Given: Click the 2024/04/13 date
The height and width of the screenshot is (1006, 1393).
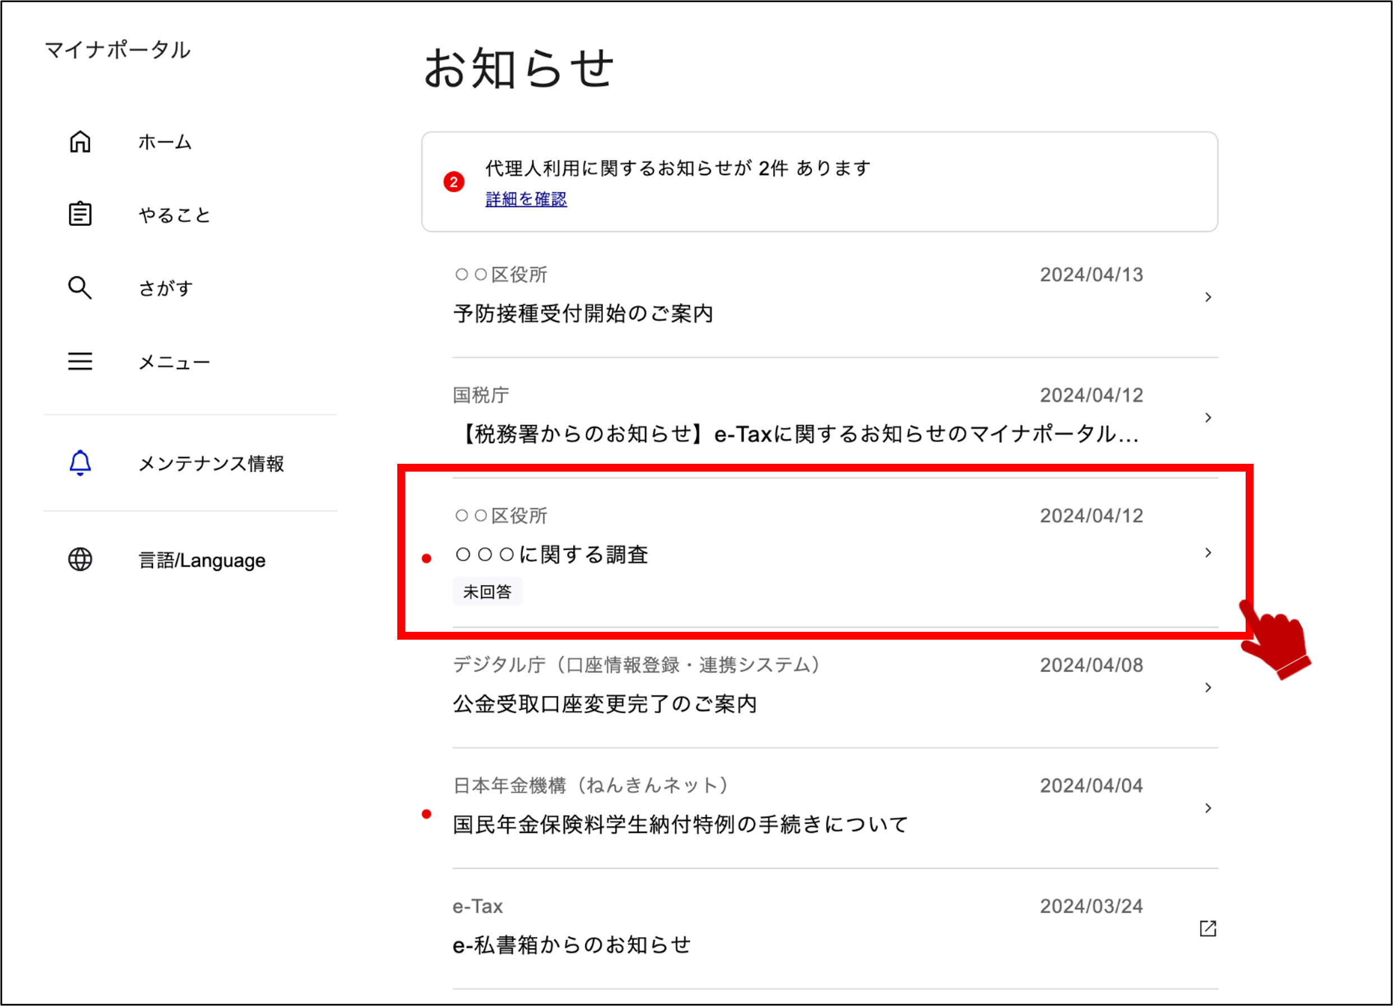Looking at the screenshot, I should point(1091,275).
